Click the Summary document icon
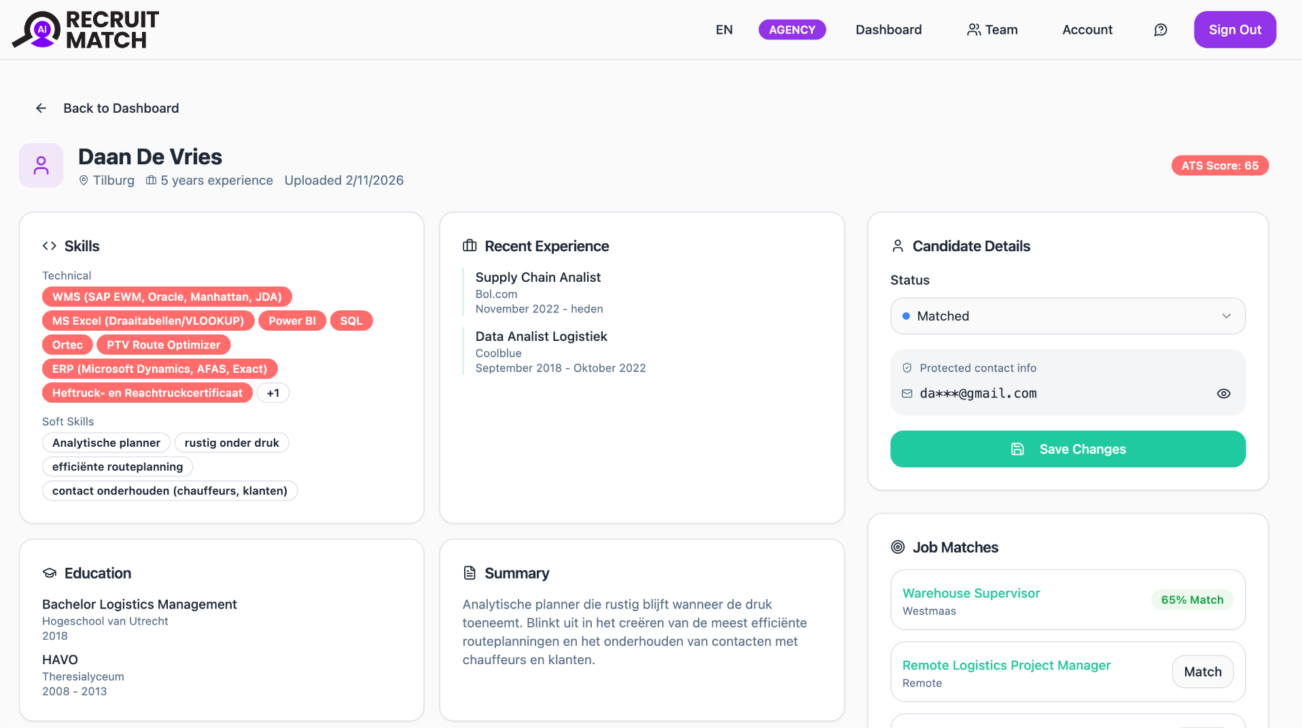The width and height of the screenshot is (1302, 728). pyautogui.click(x=468, y=573)
